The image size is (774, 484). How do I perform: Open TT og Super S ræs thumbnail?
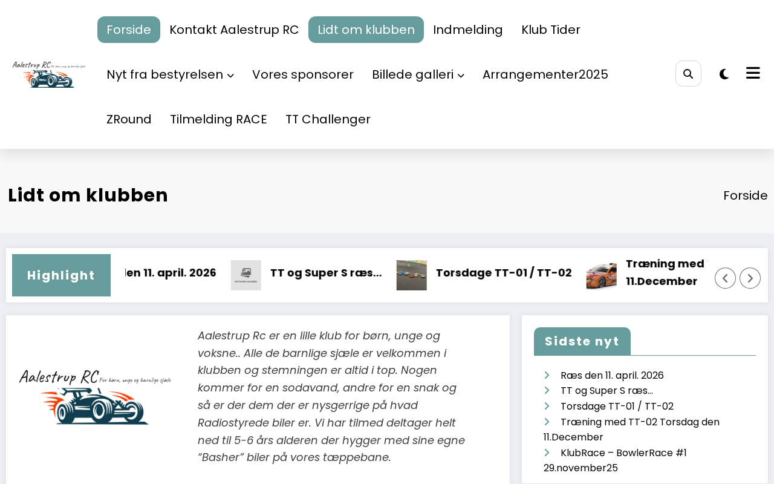pyautogui.click(x=246, y=275)
